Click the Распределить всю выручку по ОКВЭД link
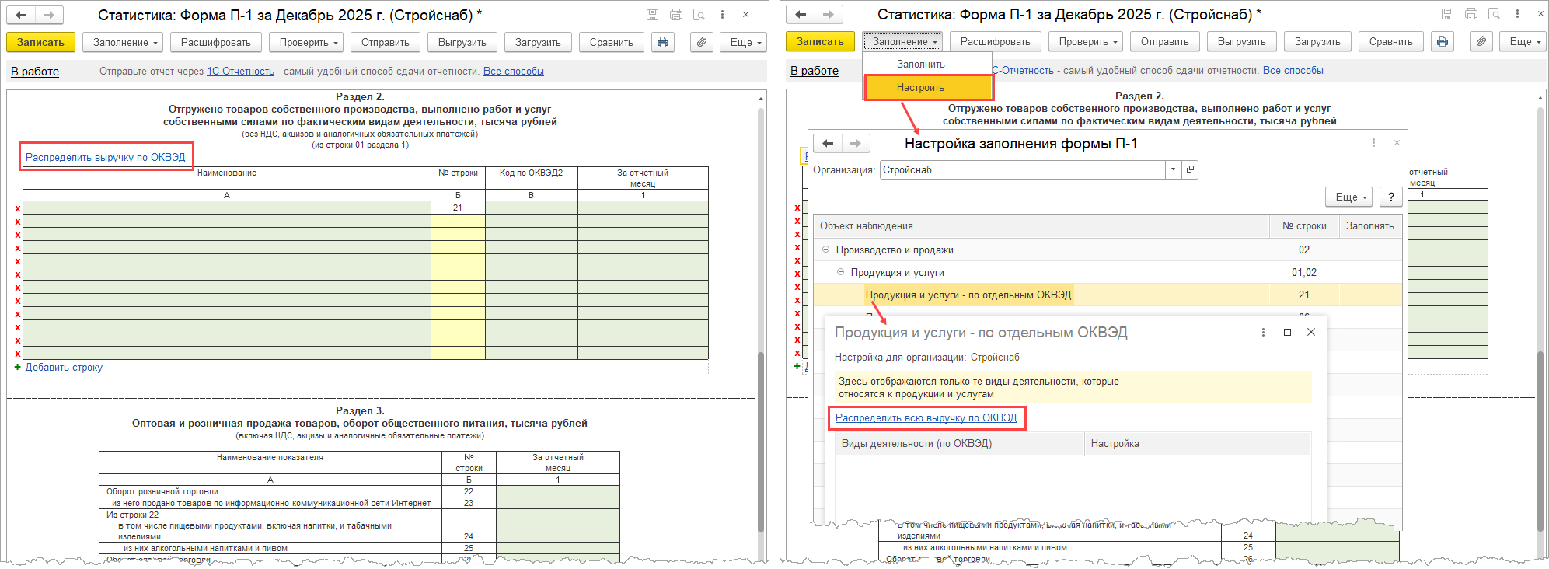Viewport: 1549px width, 569px height. point(926,417)
